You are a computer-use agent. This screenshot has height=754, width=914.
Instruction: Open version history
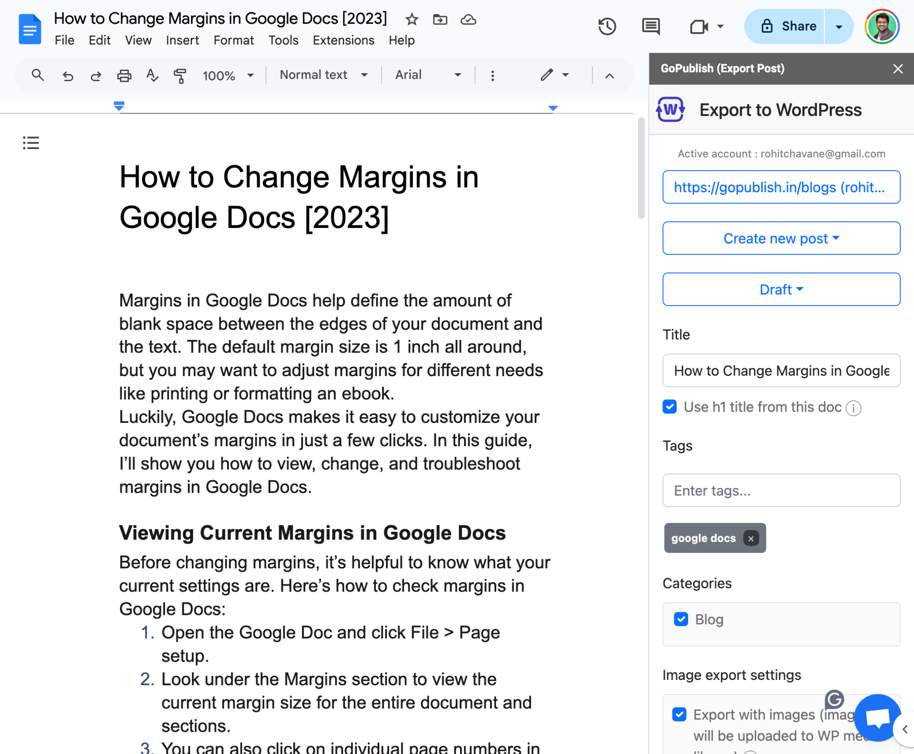607,27
